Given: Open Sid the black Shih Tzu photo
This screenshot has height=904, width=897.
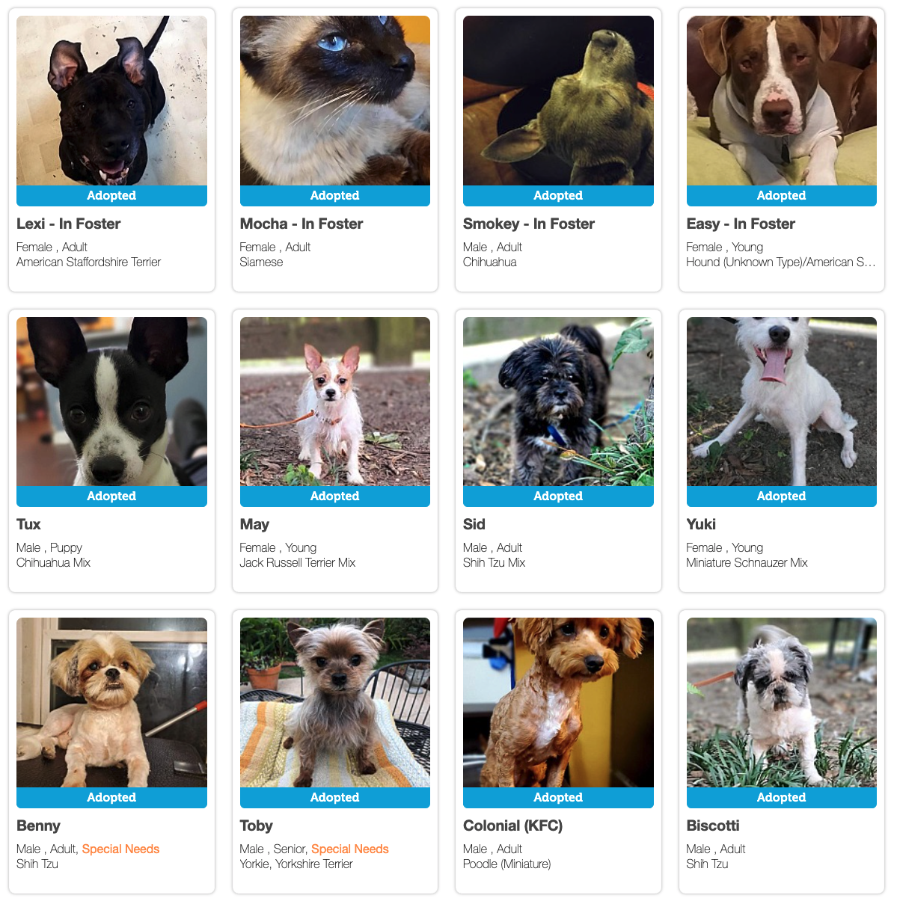Looking at the screenshot, I should click(x=558, y=402).
